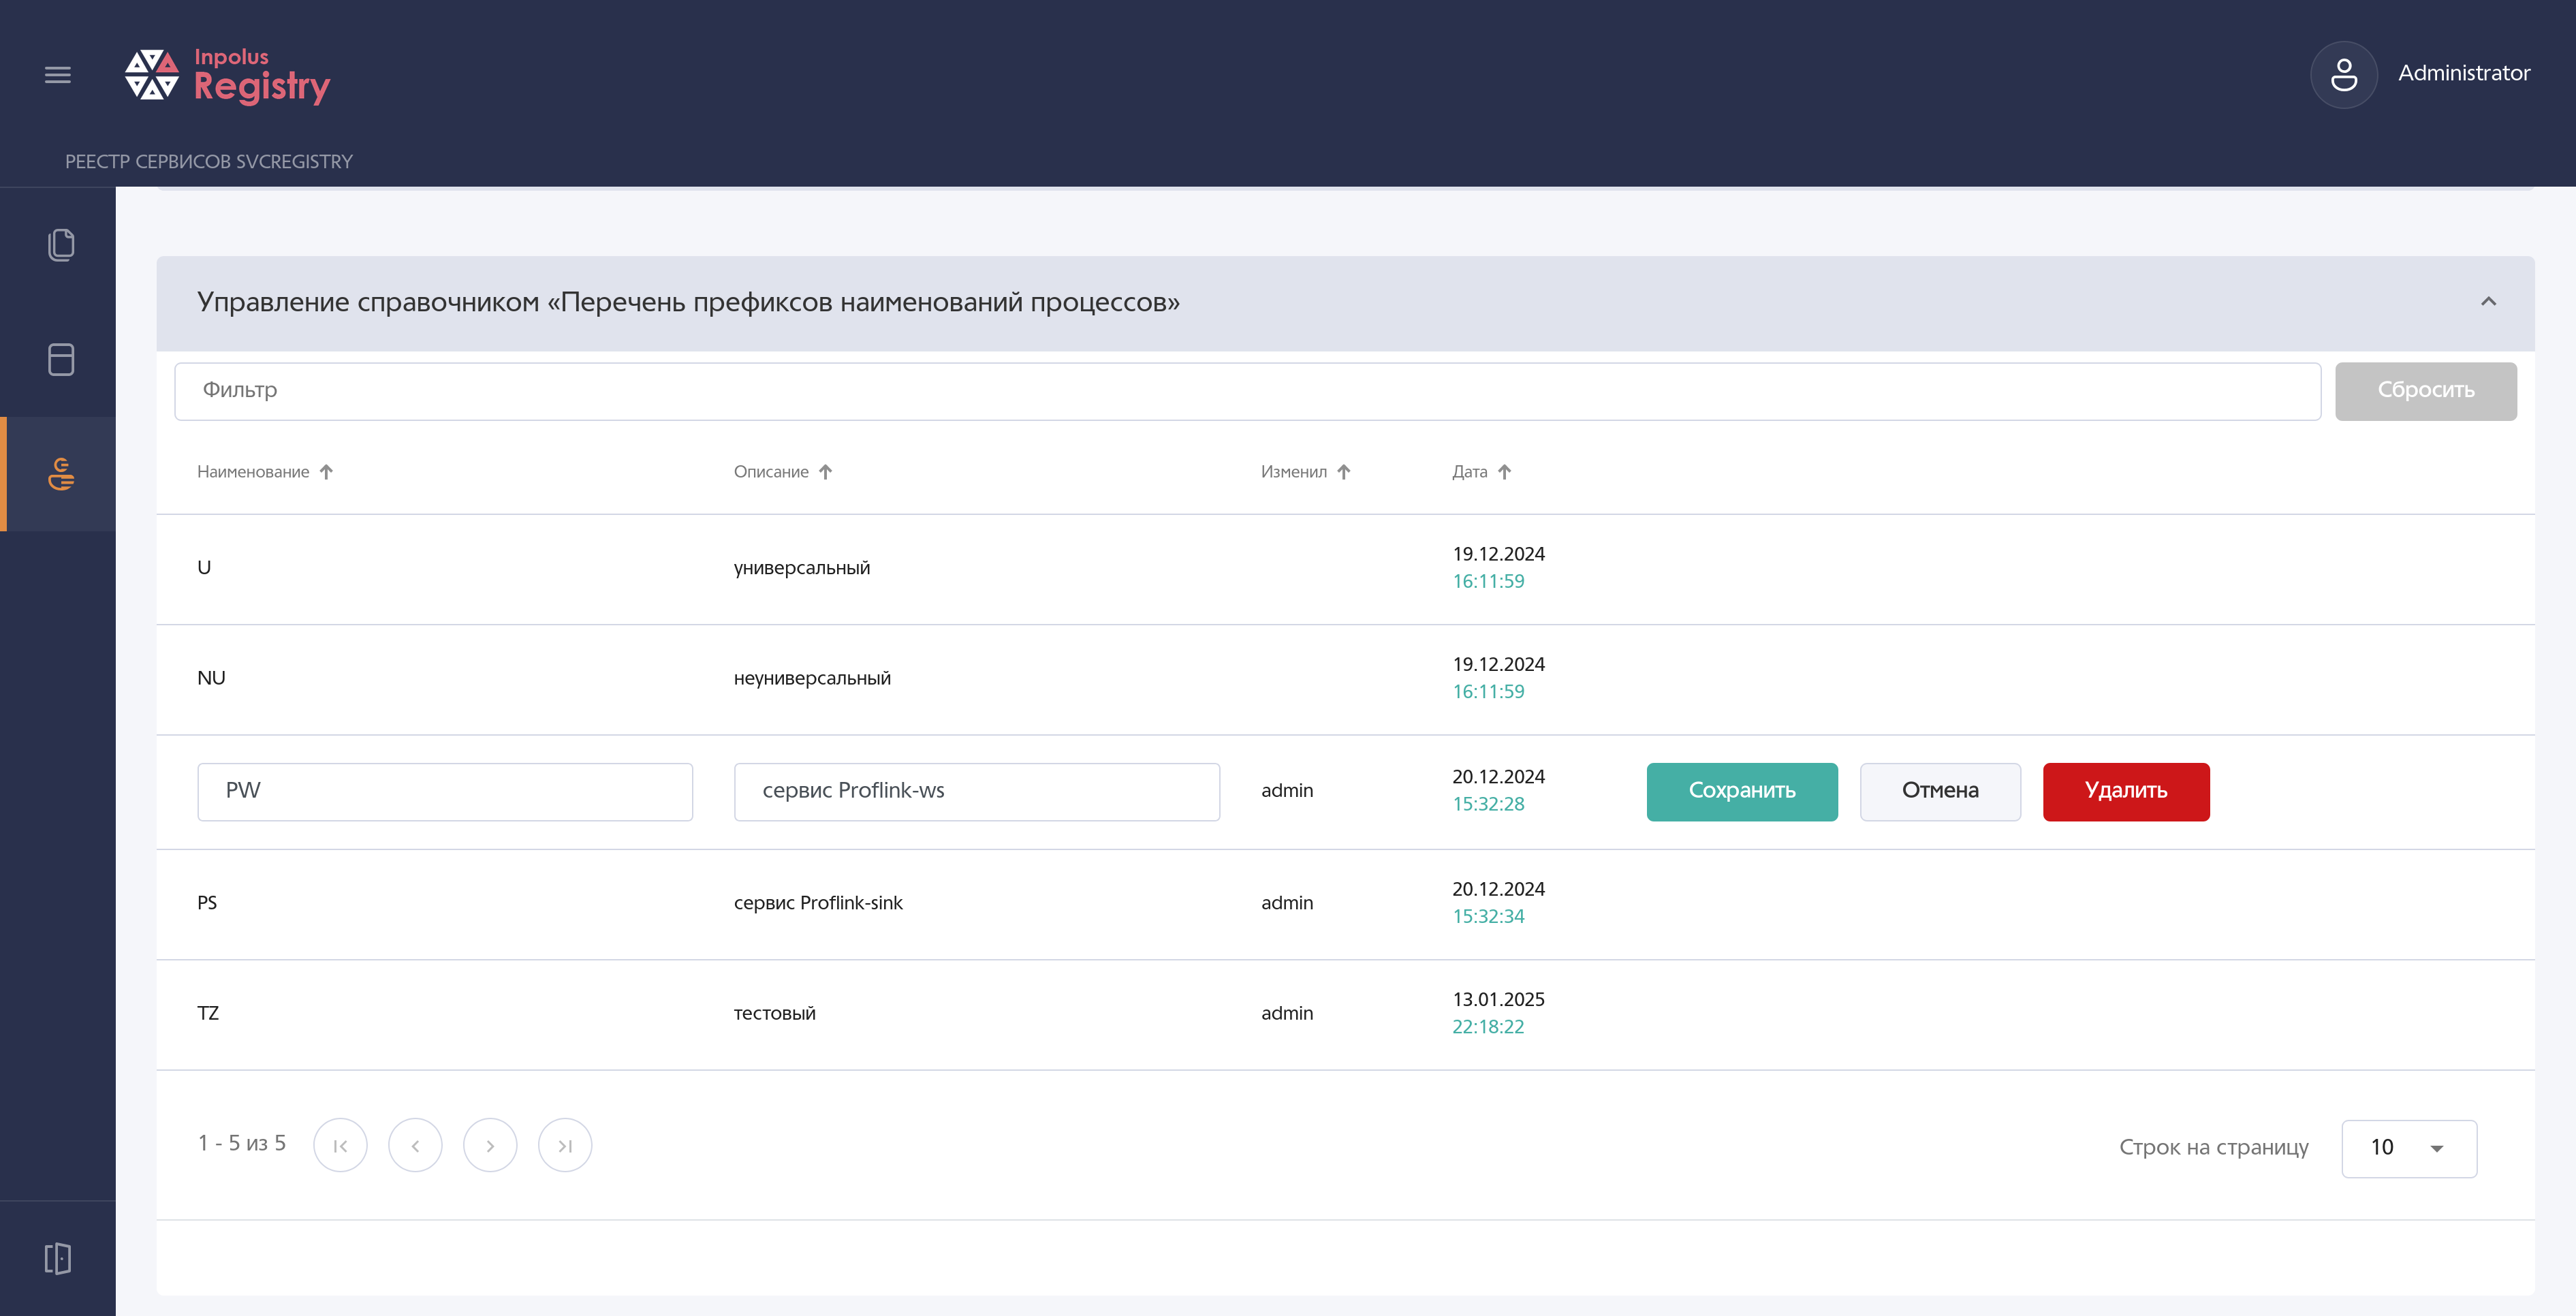Open the active dictionaries sidebar icon

coord(61,474)
